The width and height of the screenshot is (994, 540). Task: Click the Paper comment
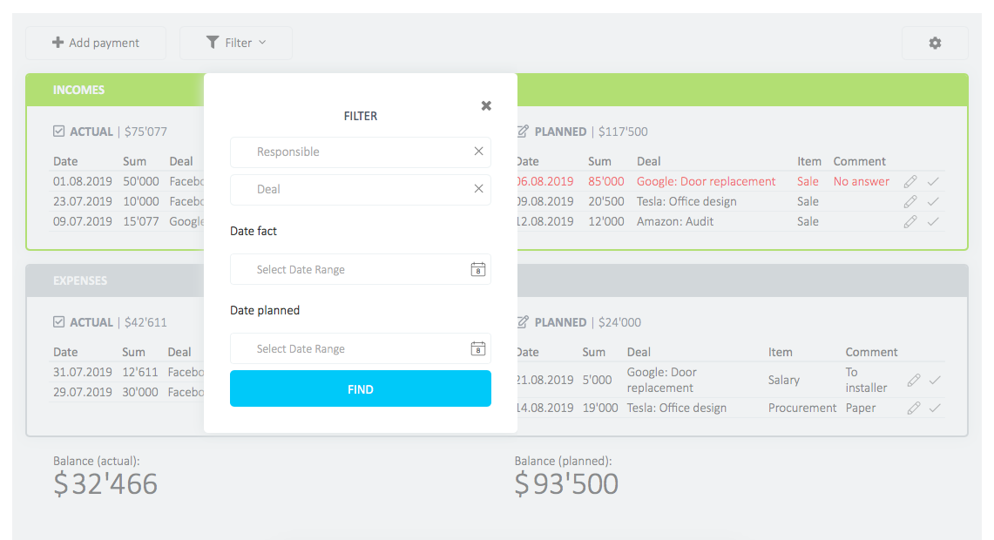click(x=860, y=408)
